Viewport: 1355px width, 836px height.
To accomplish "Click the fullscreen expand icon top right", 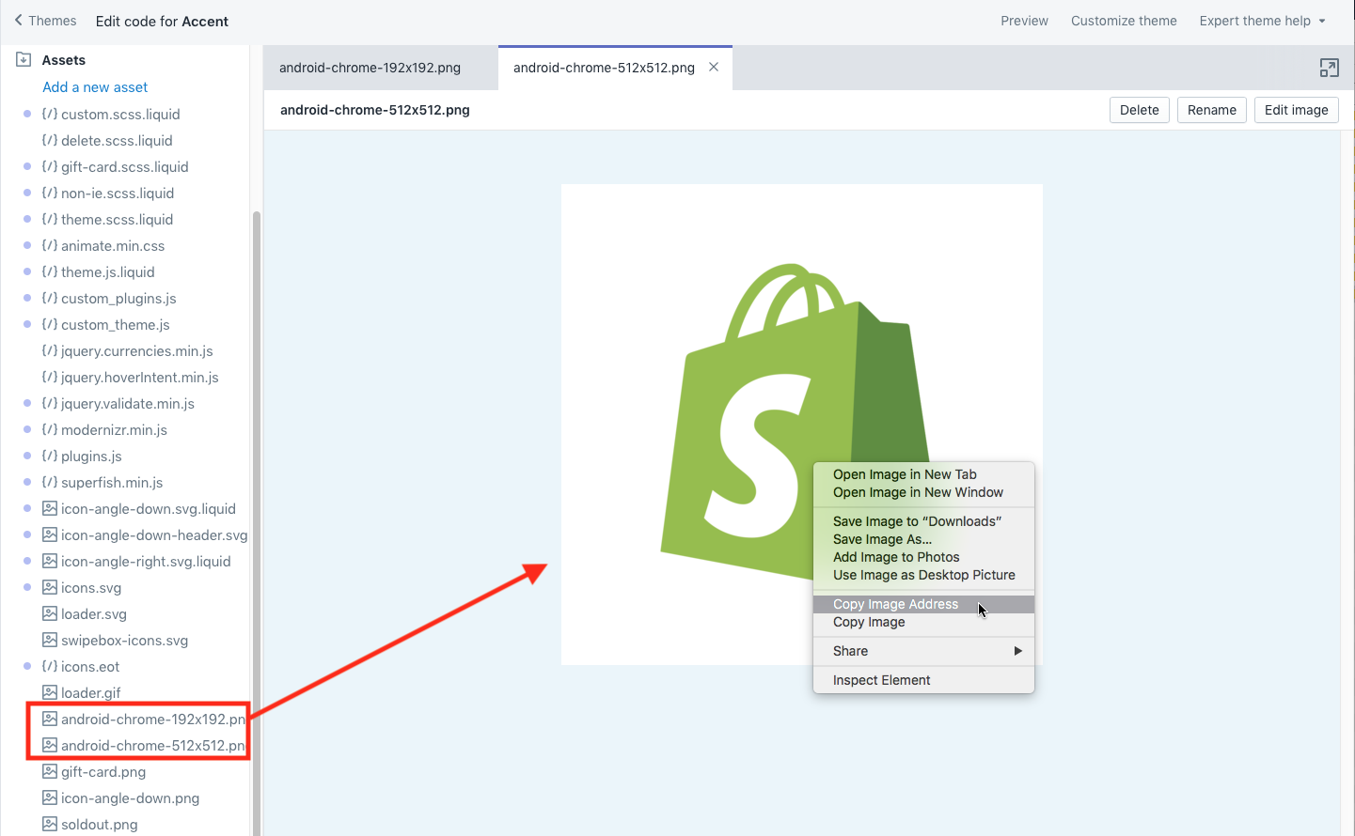I will pyautogui.click(x=1329, y=68).
